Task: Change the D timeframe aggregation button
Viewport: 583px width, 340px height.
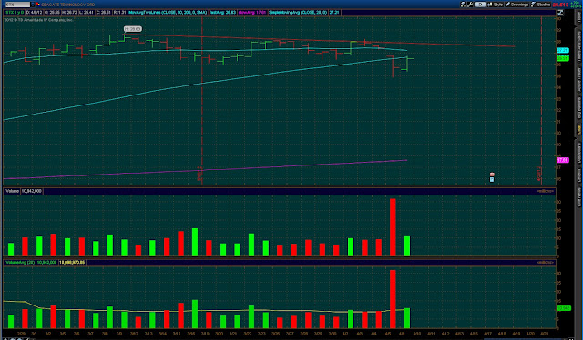Action: point(480,5)
